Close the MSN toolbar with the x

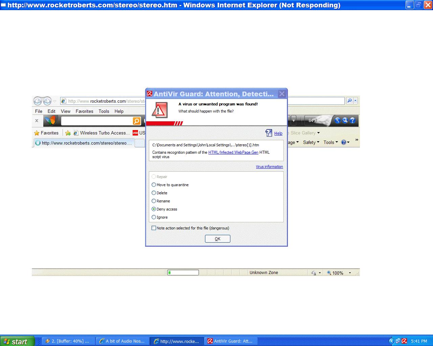(x=37, y=121)
